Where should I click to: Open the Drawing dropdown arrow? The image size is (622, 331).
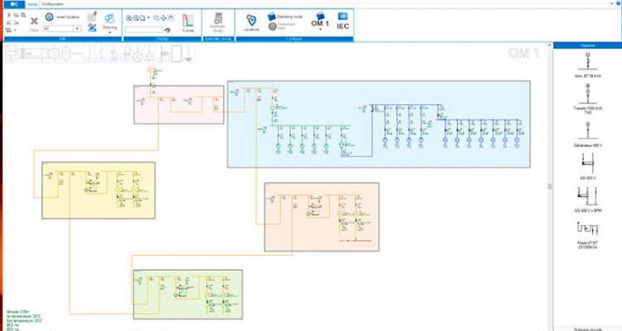coord(109,32)
